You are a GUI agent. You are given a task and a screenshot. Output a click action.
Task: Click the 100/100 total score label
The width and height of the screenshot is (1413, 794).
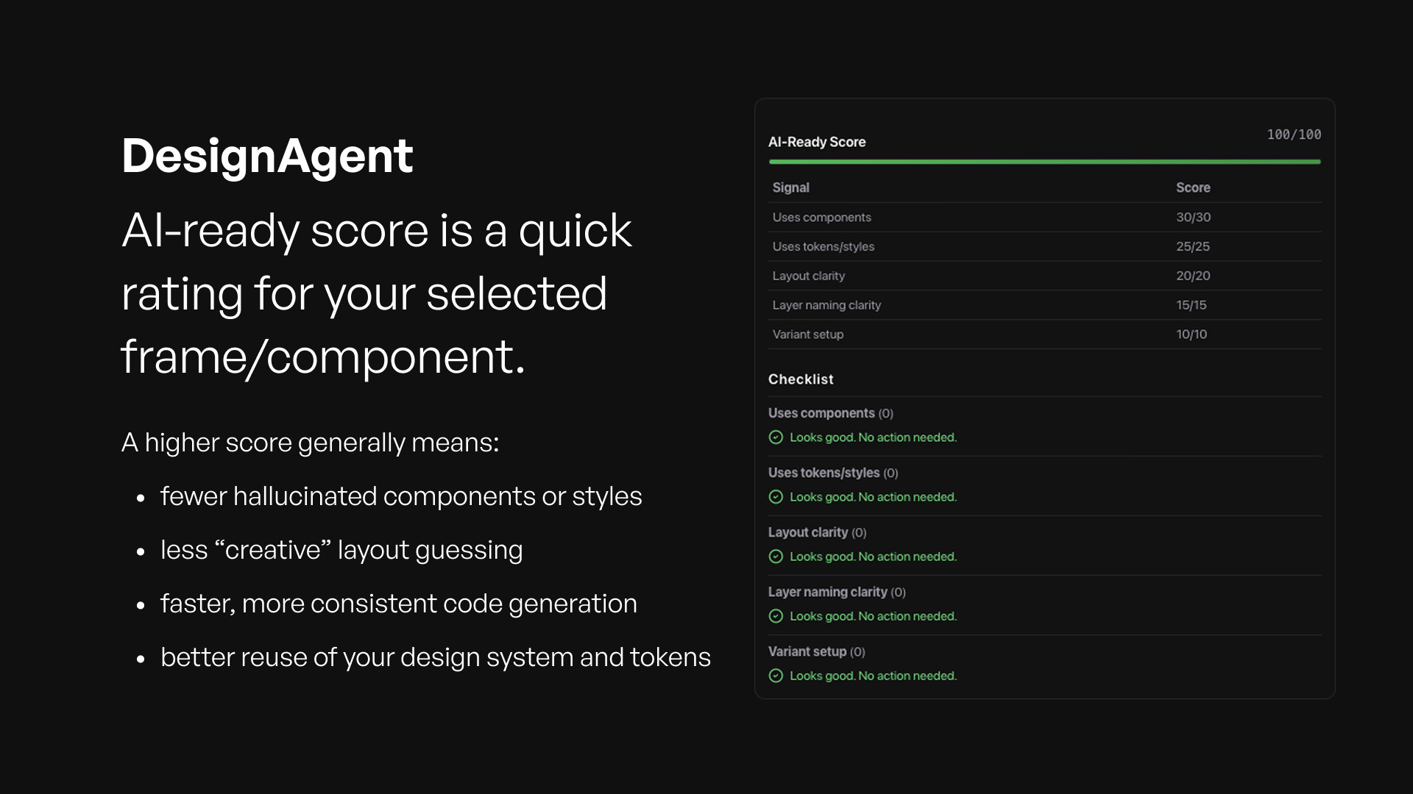[1293, 135]
